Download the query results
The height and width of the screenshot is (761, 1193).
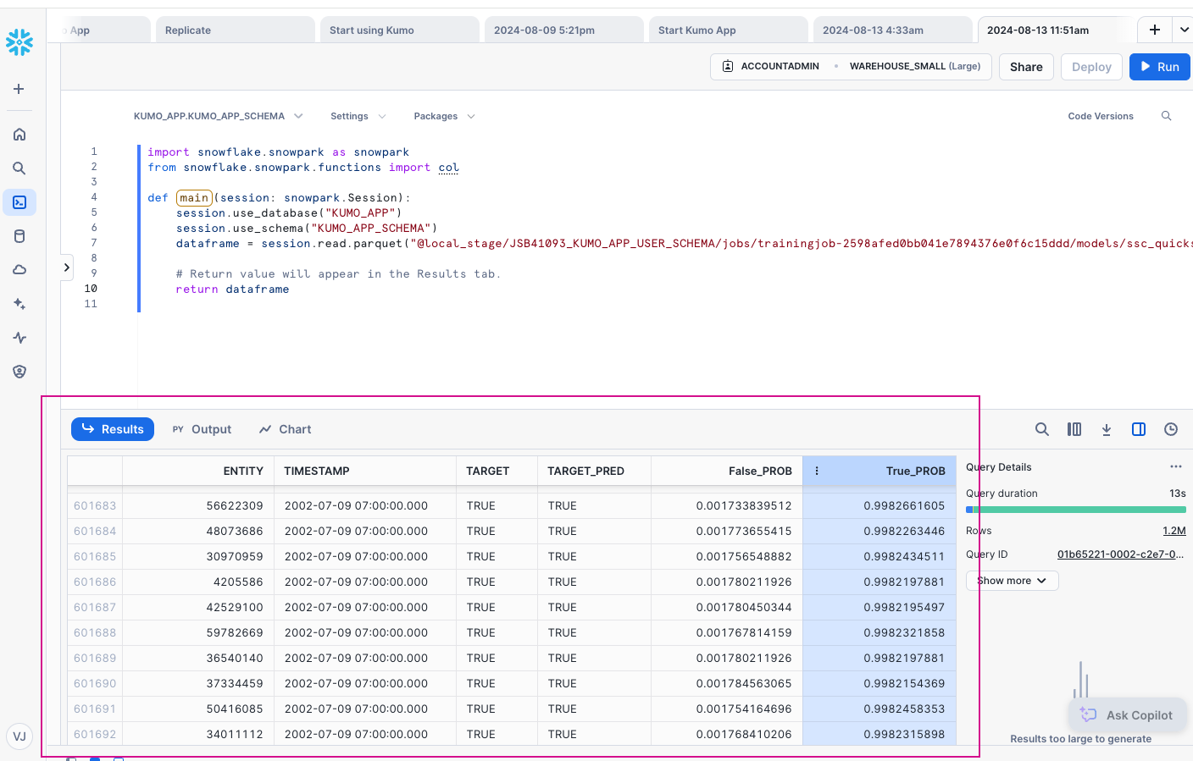[x=1107, y=429]
